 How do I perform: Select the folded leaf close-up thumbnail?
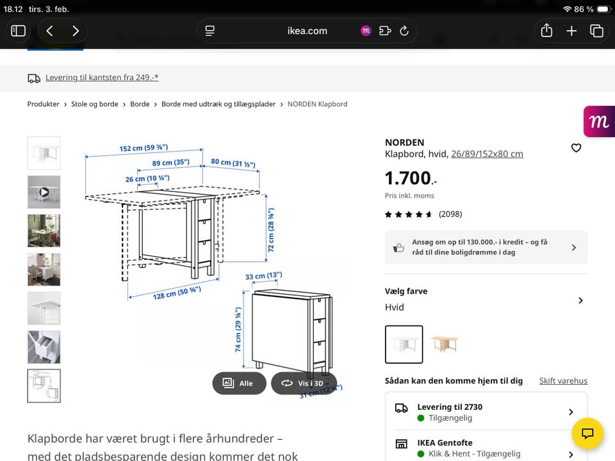(x=44, y=308)
